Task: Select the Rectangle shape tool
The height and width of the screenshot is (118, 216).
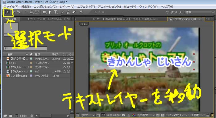Action: [44, 12]
